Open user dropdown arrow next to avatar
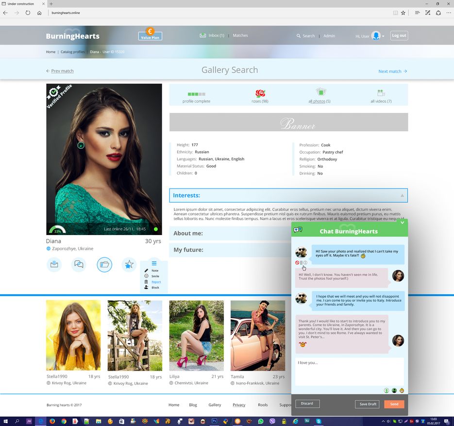454x426 pixels. point(383,36)
